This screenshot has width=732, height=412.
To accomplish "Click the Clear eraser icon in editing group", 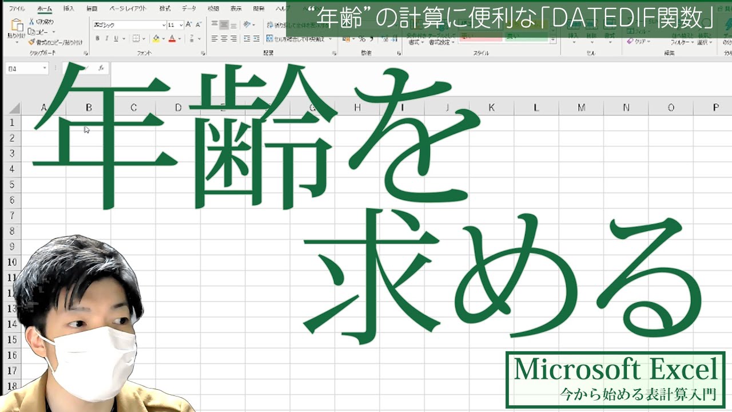I will pos(630,41).
